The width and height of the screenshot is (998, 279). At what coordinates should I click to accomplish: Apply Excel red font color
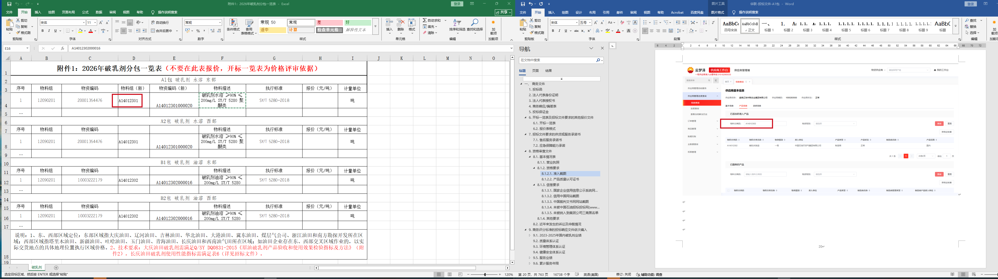[x=91, y=31]
